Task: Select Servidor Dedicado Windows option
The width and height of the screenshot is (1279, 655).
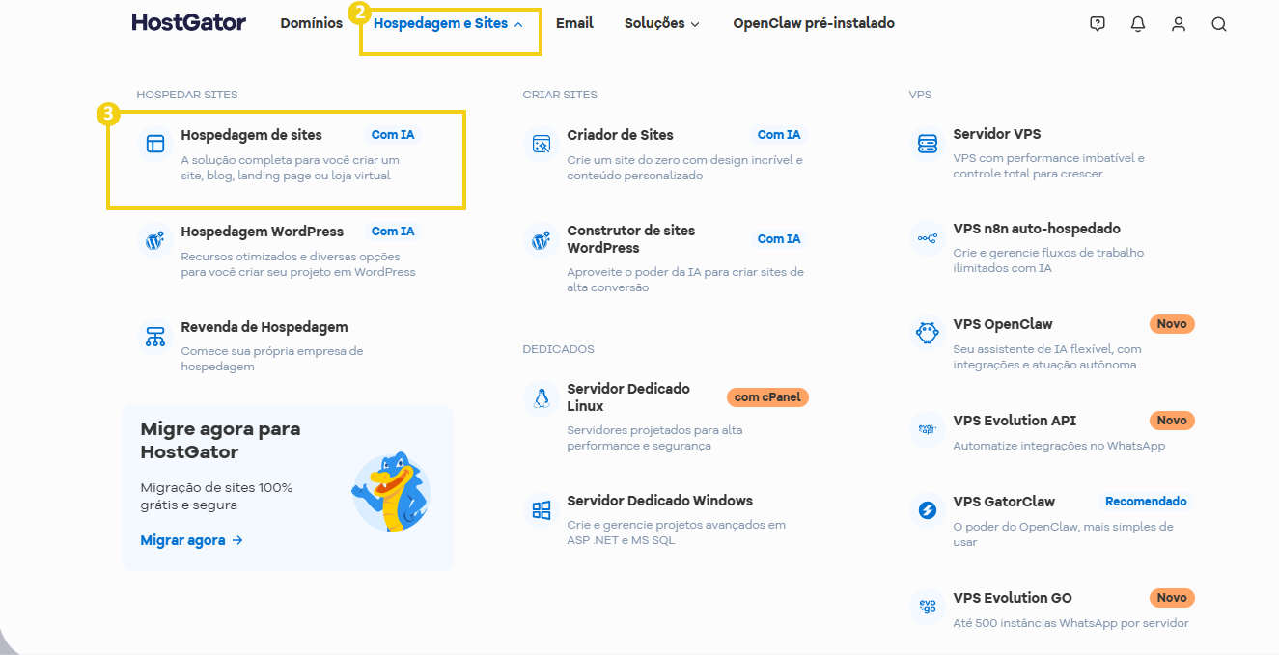Action: pyautogui.click(x=660, y=501)
